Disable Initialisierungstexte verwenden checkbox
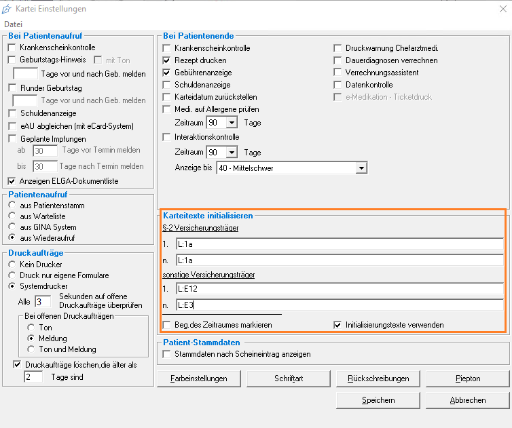The image size is (512, 428). tap(337, 325)
